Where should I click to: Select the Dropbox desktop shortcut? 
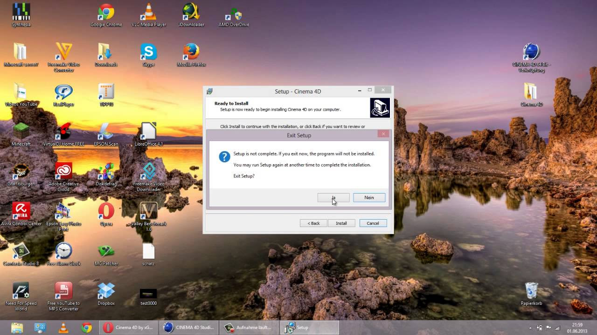(x=106, y=294)
